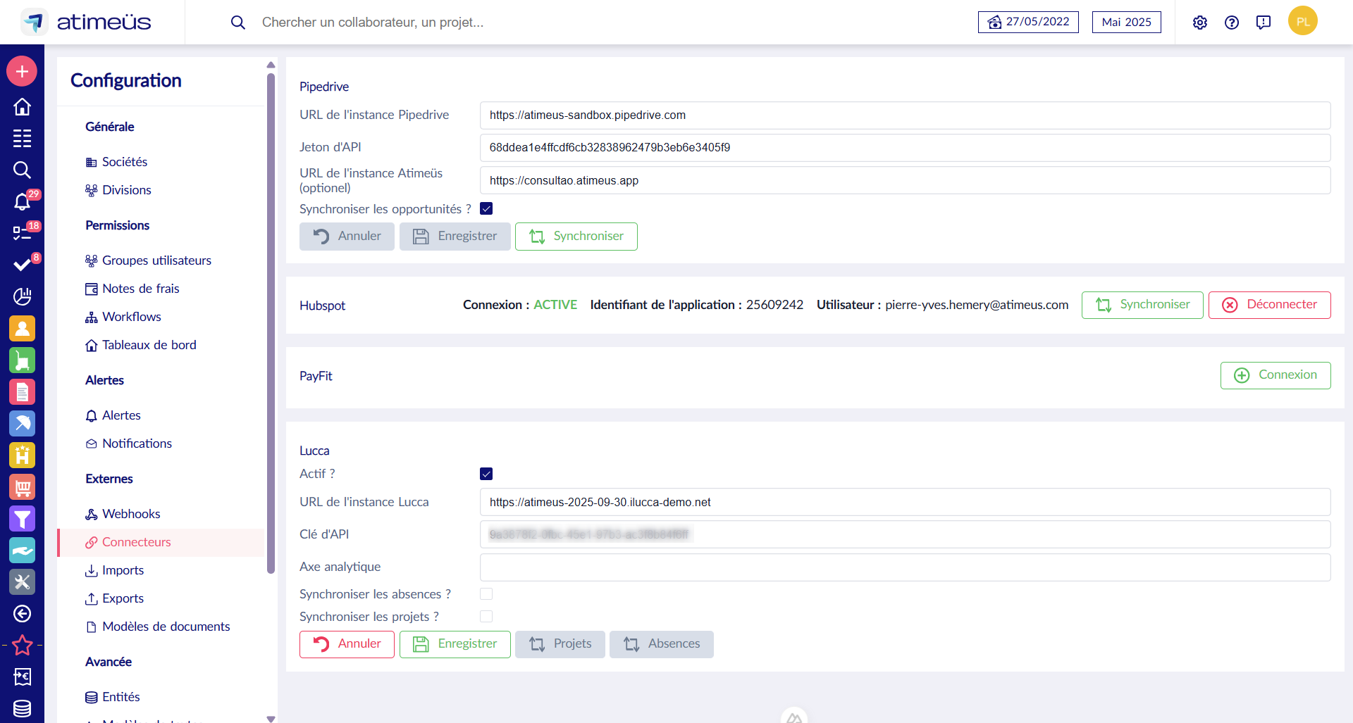Click Lucca Projets sync button

click(x=560, y=644)
